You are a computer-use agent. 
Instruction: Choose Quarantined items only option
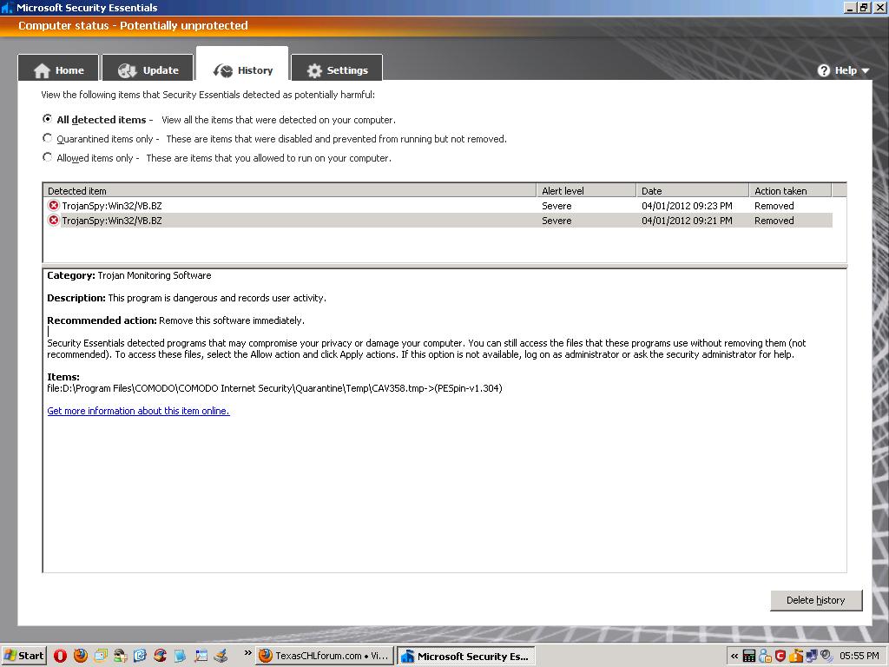[48, 138]
